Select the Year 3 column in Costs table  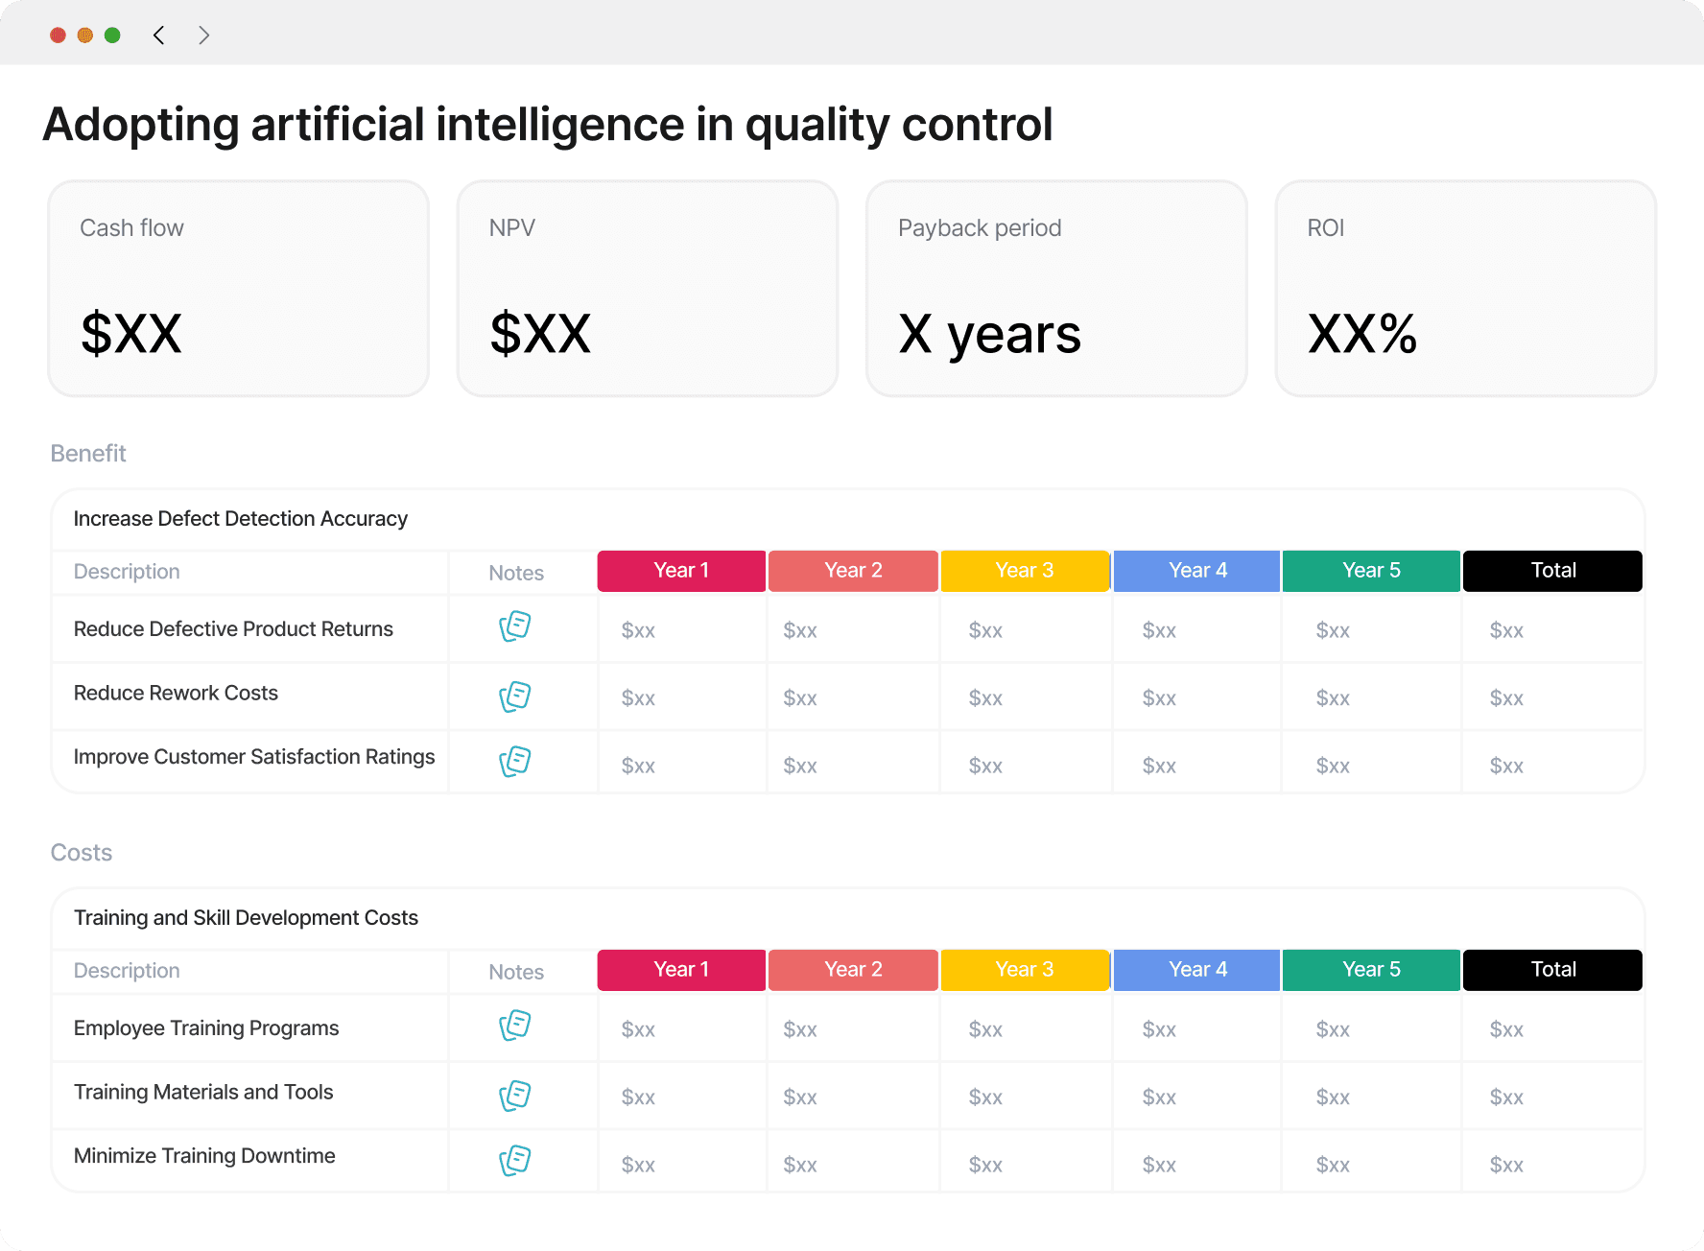[1025, 970]
